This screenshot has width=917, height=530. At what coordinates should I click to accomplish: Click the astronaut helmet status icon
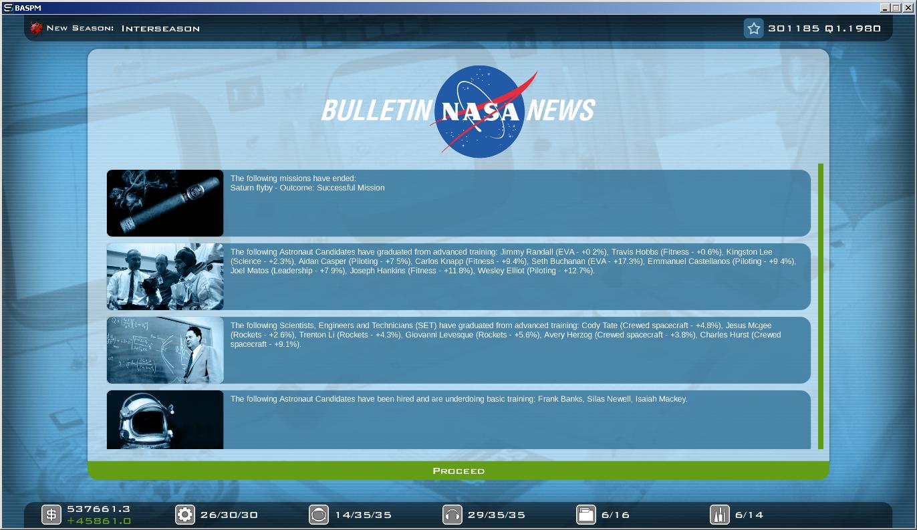pos(319,515)
